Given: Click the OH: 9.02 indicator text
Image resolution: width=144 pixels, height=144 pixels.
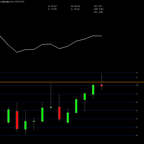Looking at the screenshot, I should (98, 9).
